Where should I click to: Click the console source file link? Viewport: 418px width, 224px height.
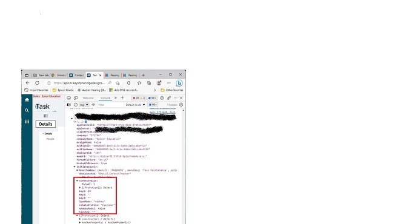pyautogui.click(x=162, y=113)
